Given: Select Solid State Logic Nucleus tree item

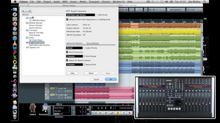Looking at the screenshot, I should coord(39,45).
